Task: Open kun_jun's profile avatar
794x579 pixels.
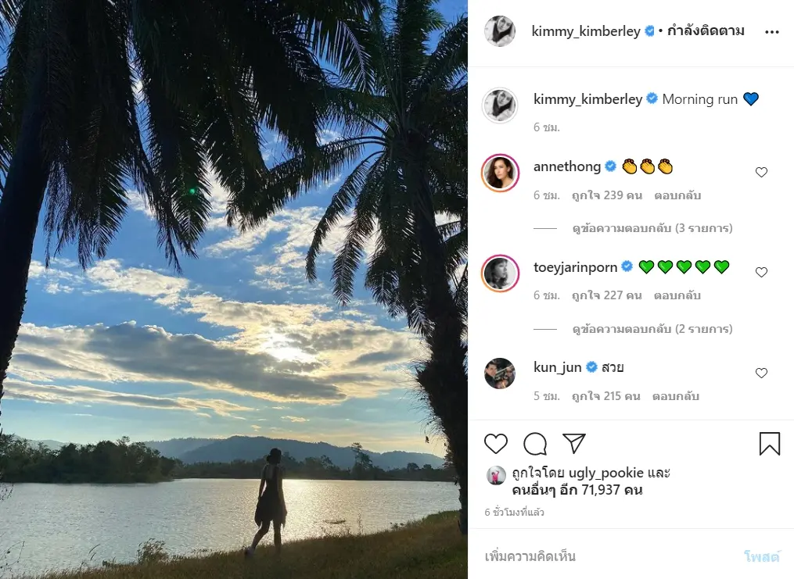Action: pyautogui.click(x=500, y=373)
